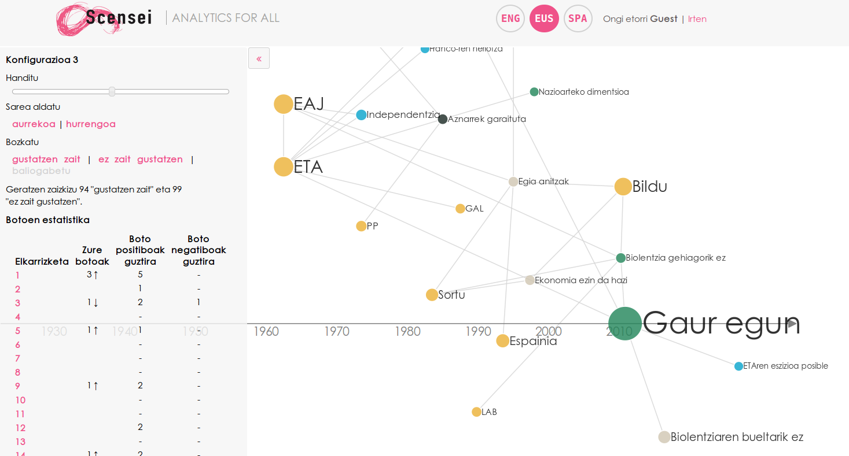849x456 pixels.
Task: Select the blue ETAren esizioa posible node
Action: point(738,366)
